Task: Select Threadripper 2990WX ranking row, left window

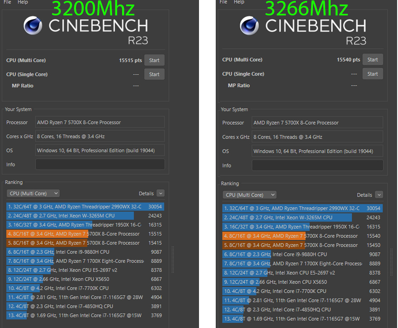Action: (x=85, y=207)
